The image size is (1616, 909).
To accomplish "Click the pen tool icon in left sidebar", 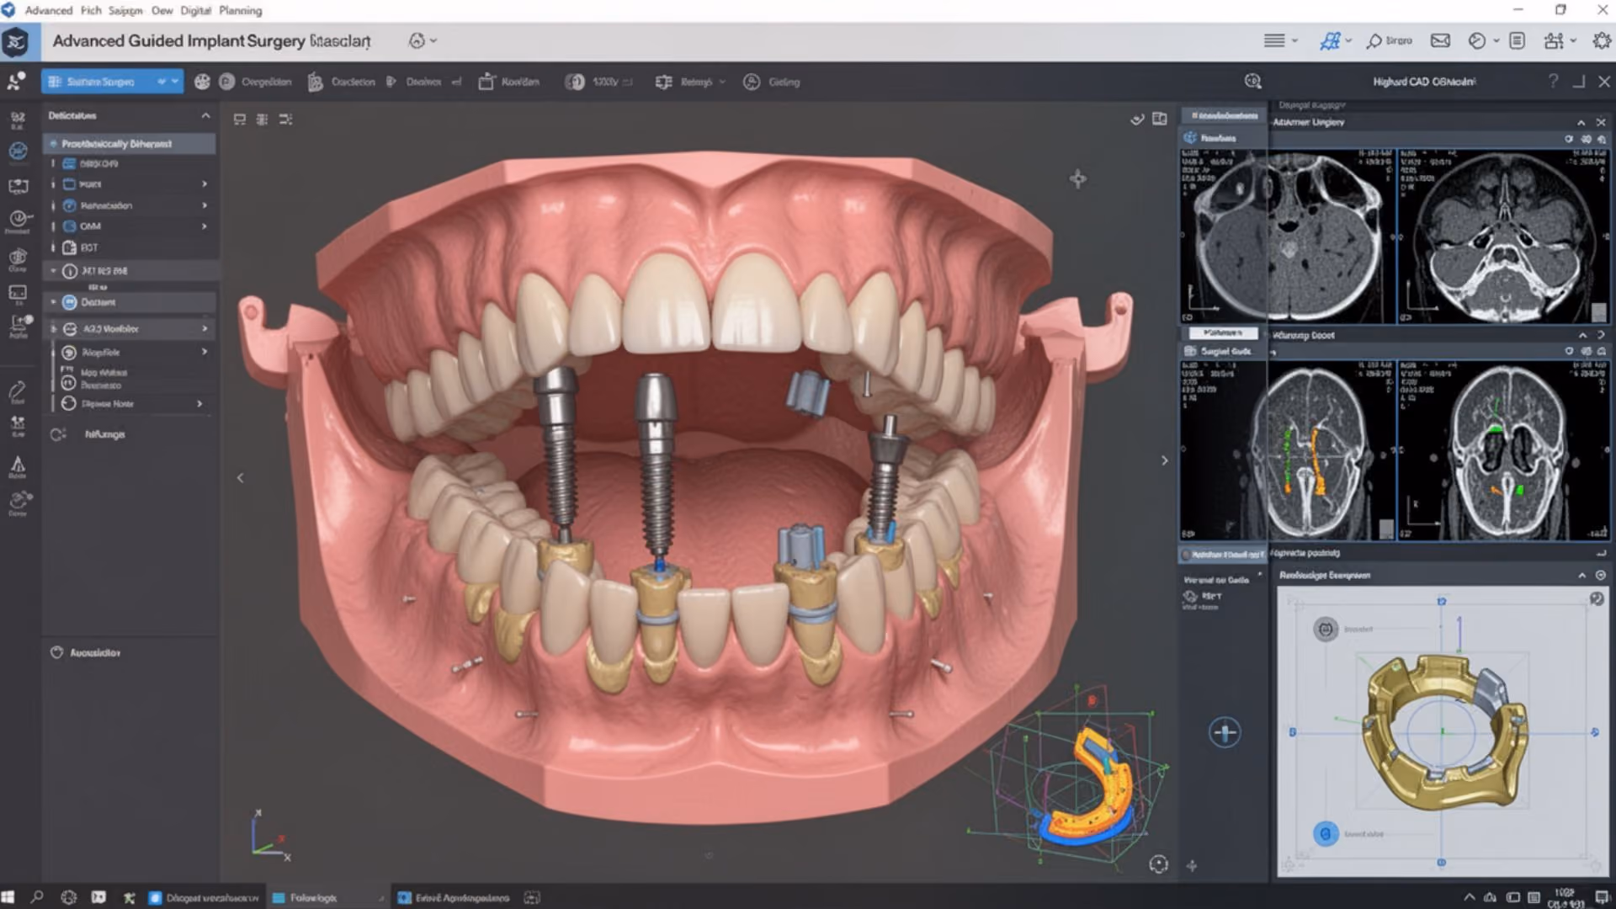I will coord(18,391).
